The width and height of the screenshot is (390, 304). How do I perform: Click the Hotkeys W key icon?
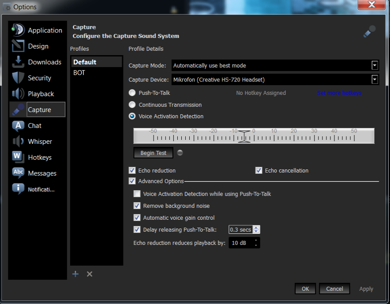click(x=18, y=157)
